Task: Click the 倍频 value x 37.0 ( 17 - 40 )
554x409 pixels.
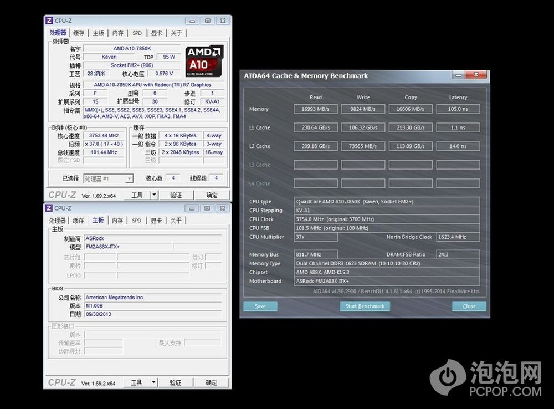Action: coord(104,144)
